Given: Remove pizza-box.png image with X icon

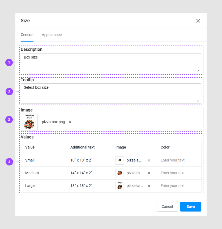Looking at the screenshot, I should tap(70, 122).
